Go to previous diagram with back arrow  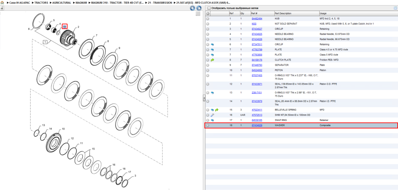193,8
